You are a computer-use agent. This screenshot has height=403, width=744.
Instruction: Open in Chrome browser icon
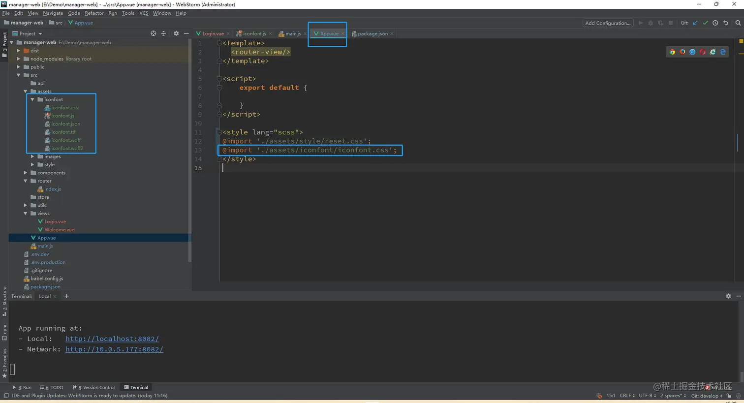pyautogui.click(x=672, y=52)
